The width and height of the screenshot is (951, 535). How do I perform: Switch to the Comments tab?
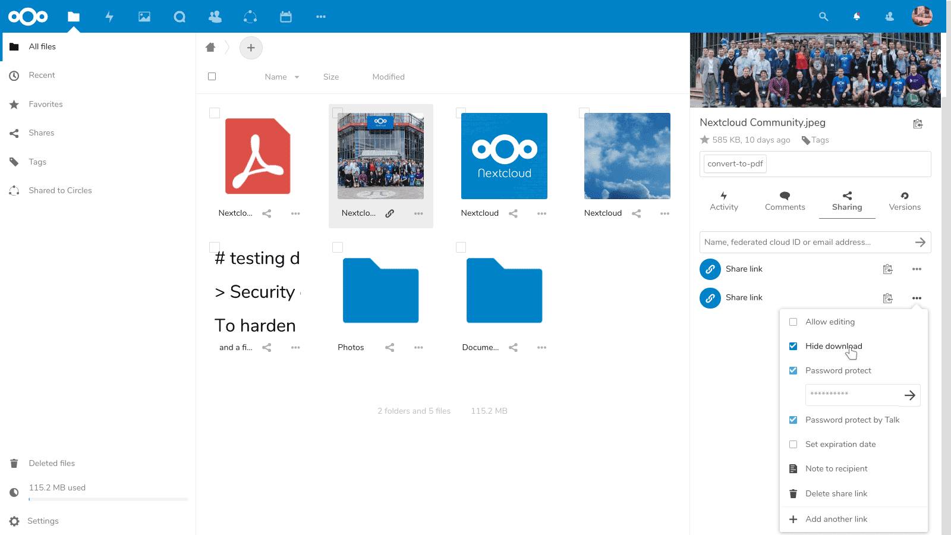(785, 201)
